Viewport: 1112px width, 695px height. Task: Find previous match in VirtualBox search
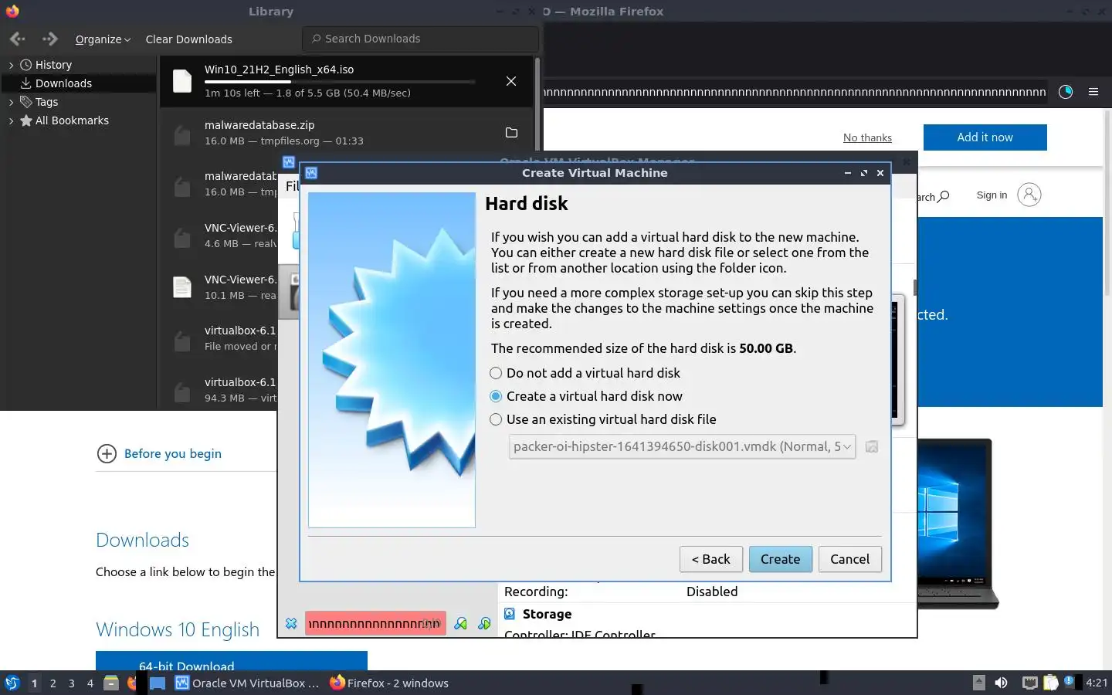(461, 623)
